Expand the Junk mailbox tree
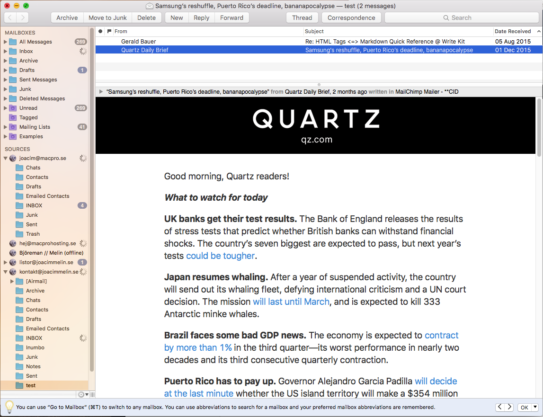543x417 pixels. [5, 89]
